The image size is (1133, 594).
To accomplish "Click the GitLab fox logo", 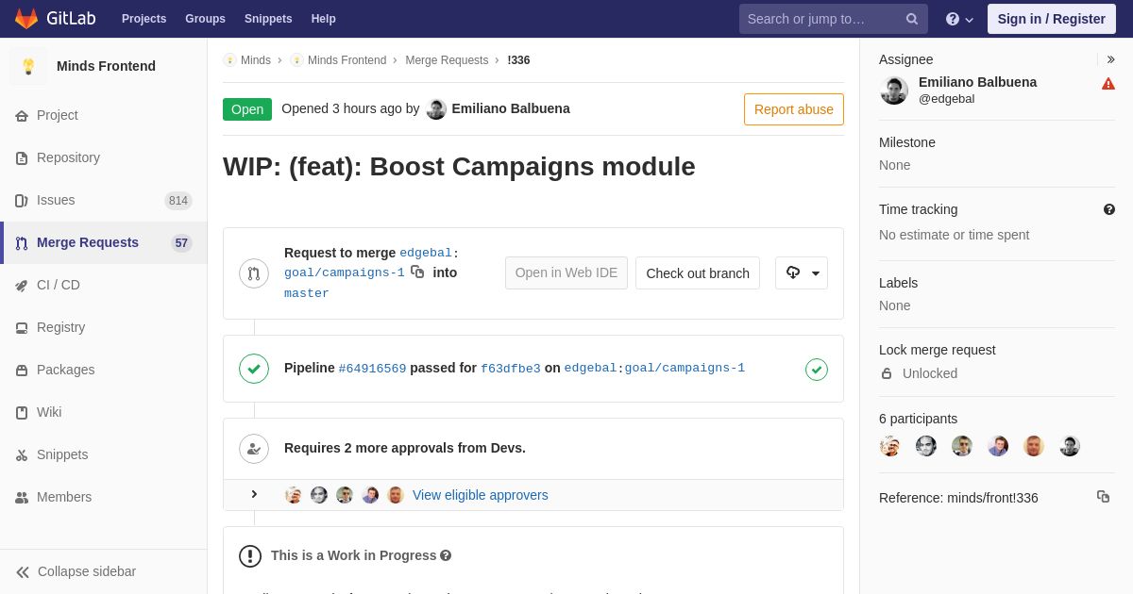I will (x=26, y=19).
